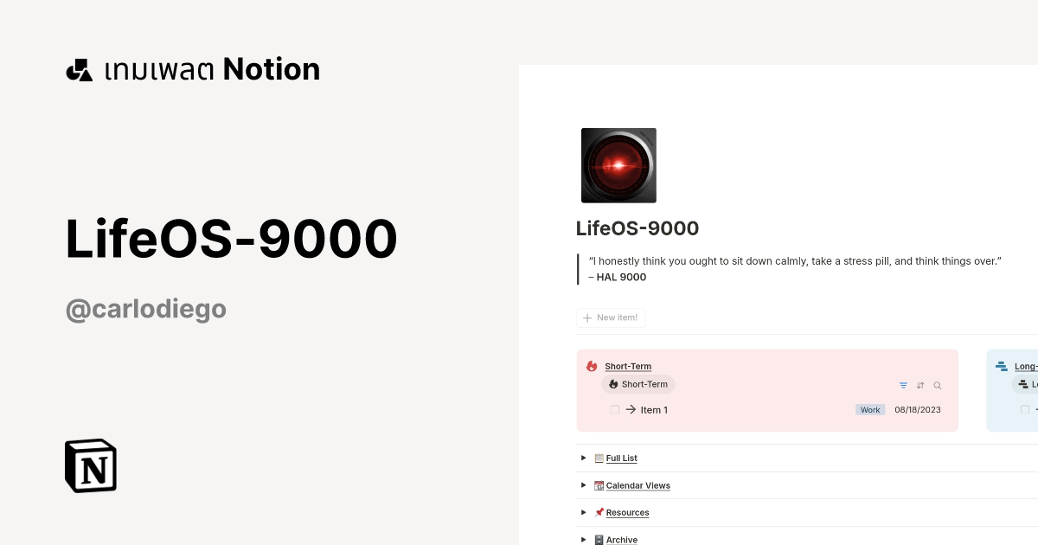Expand the Full List toggle
Screen dimensions: 1038x545
(x=584, y=458)
